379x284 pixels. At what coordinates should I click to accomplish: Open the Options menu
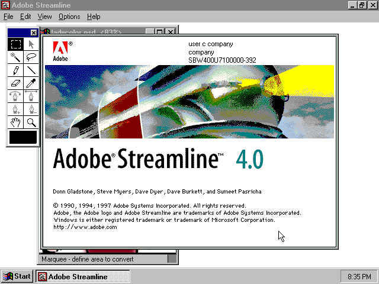click(69, 17)
